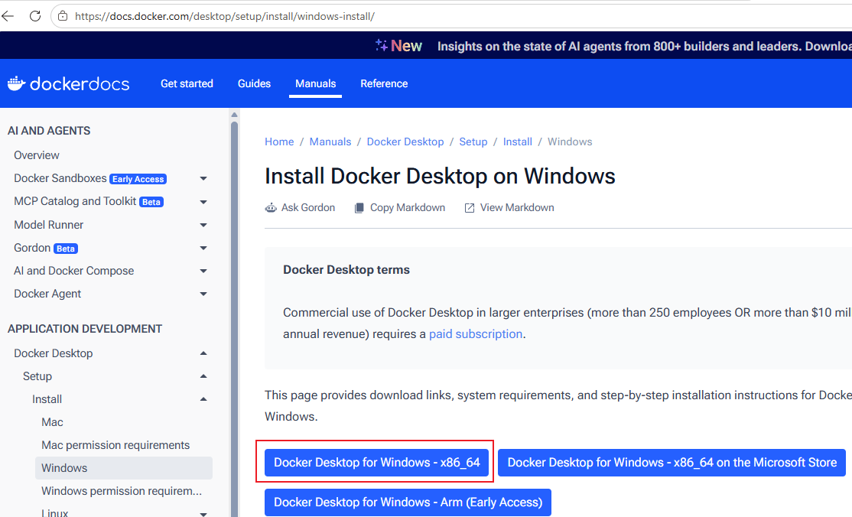Click the Windows breadcrumb text
Viewport: 852px width, 517px height.
click(x=570, y=142)
